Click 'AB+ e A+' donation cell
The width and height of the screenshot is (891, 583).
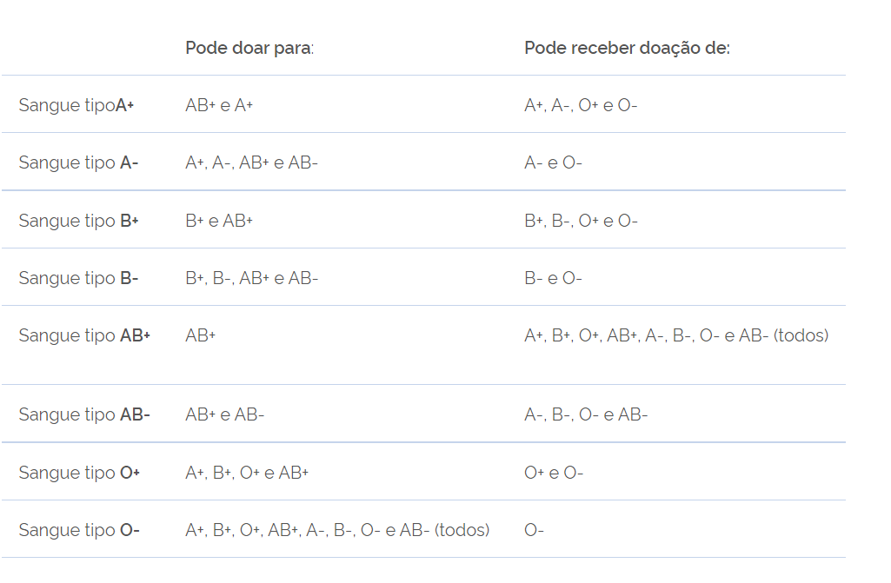pyautogui.click(x=219, y=105)
